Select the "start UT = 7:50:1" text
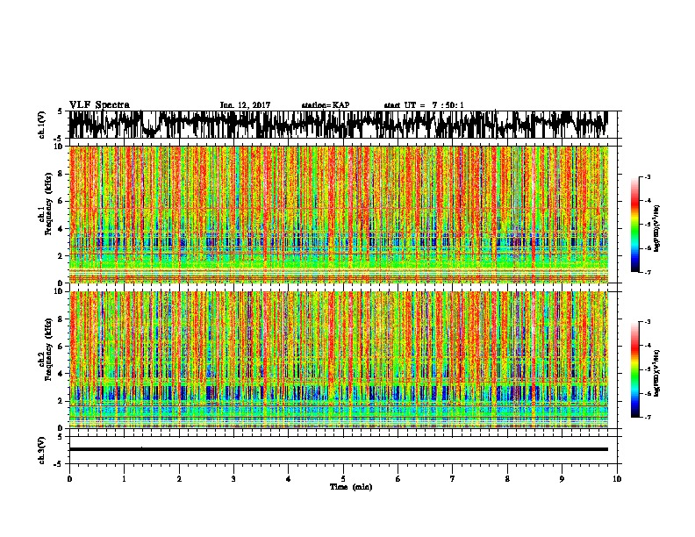The width and height of the screenshot is (695, 537). 424,105
